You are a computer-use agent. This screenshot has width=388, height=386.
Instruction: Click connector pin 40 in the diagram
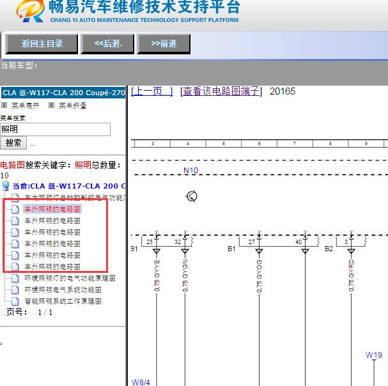(299, 242)
